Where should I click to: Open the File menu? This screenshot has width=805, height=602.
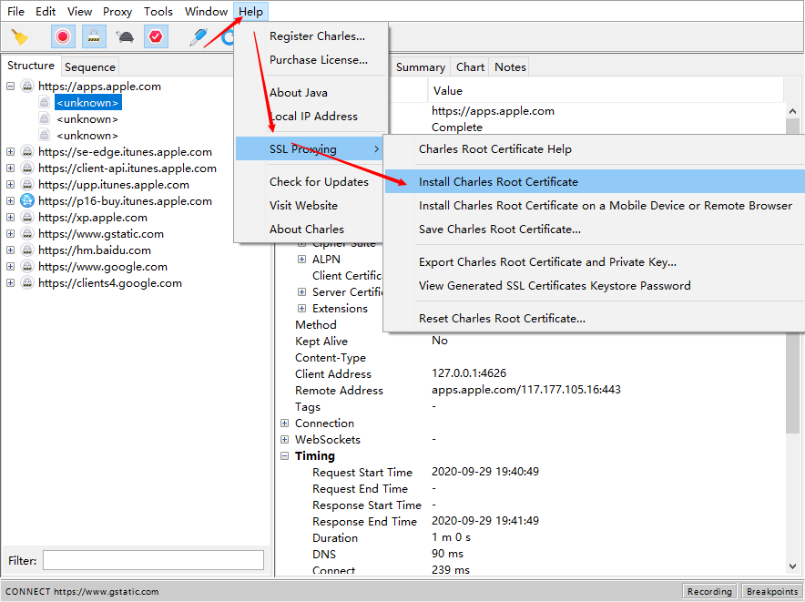[15, 11]
